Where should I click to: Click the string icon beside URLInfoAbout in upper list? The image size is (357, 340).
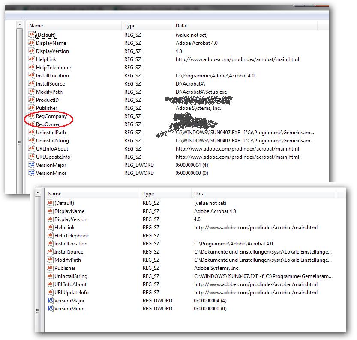coord(31,148)
